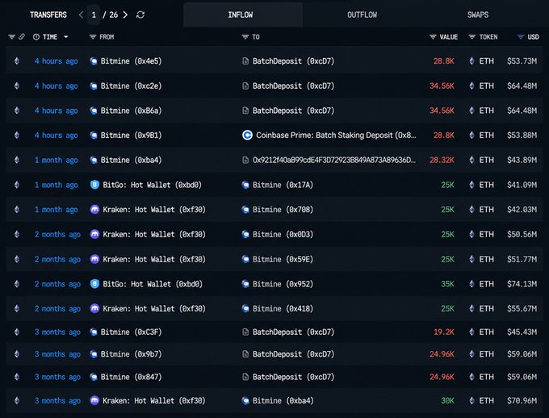Click Bitmine icon beside Bitmine (0x952)
Screen dimensions: 549x418
(245, 284)
